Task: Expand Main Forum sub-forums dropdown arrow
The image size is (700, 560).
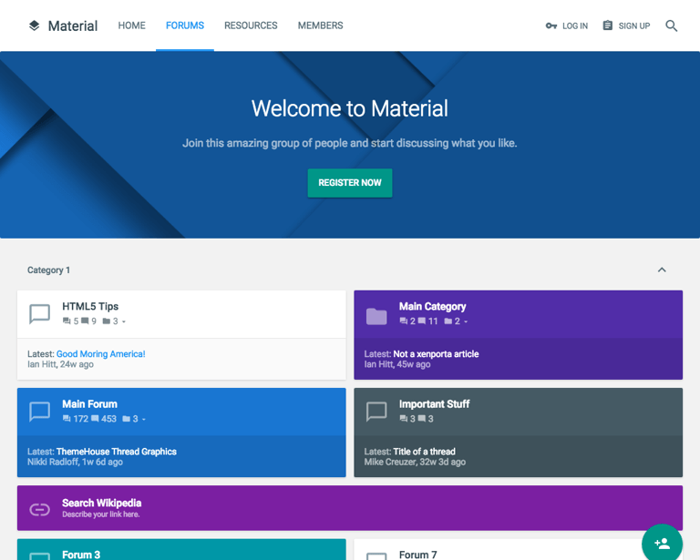Action: 144,419
